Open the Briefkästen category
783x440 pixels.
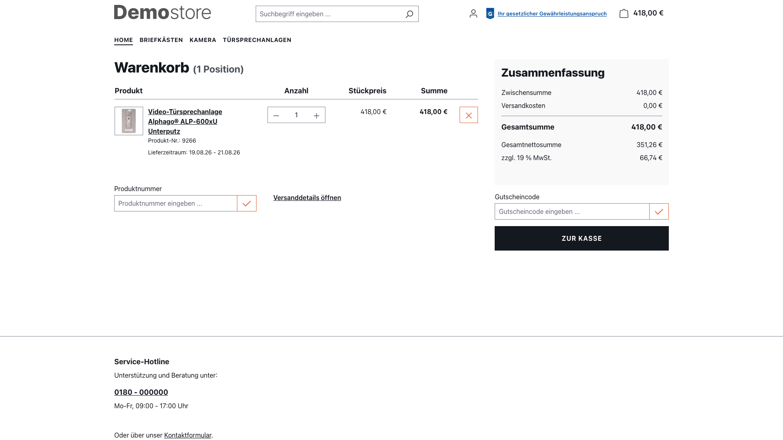(161, 40)
